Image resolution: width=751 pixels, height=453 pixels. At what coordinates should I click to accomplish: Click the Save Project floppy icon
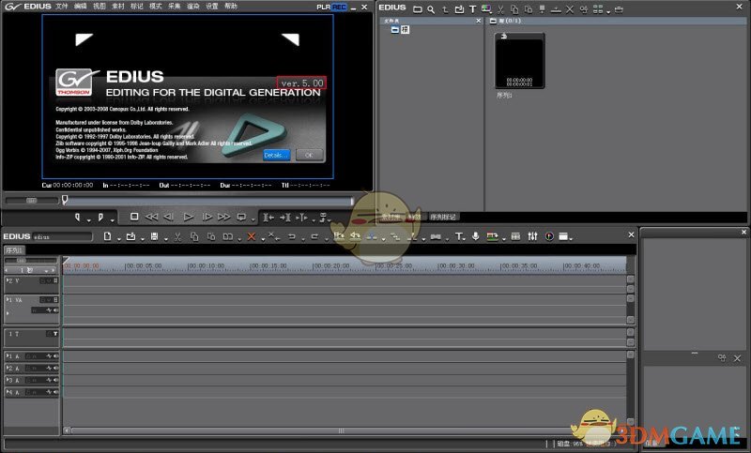(x=154, y=236)
